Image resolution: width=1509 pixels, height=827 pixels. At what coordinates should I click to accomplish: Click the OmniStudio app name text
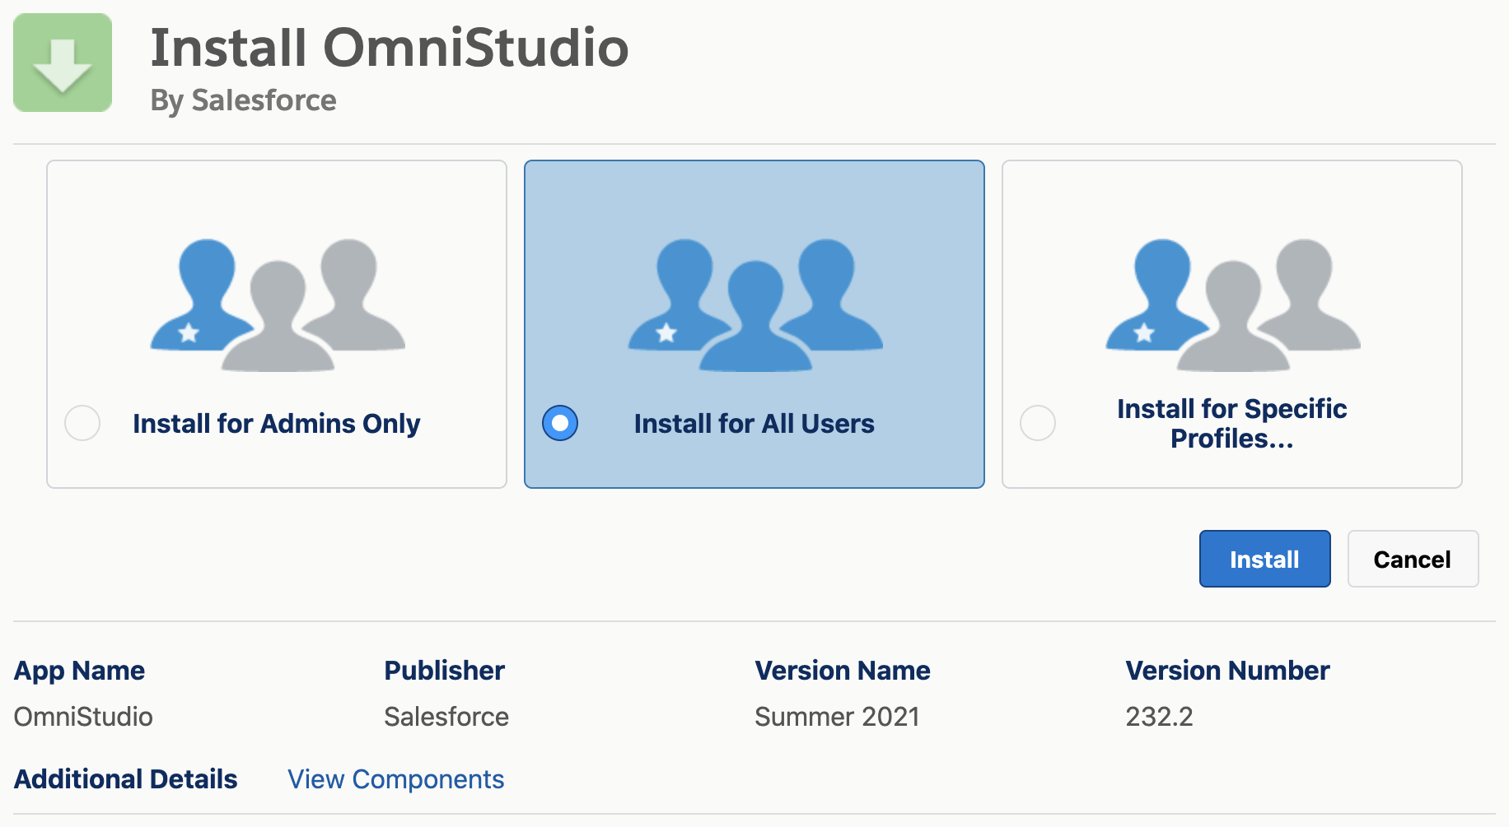(x=82, y=717)
